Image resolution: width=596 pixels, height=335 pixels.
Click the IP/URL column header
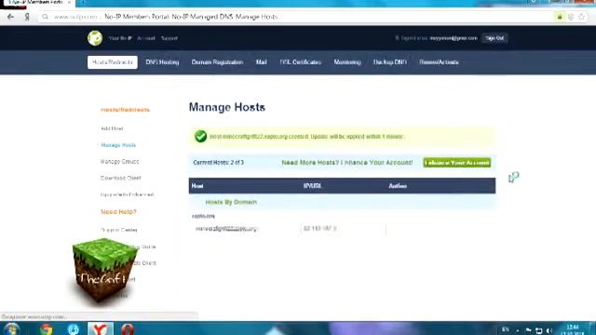(313, 186)
